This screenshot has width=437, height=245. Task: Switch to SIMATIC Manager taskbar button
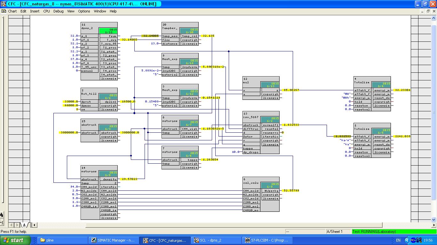pos(114,240)
